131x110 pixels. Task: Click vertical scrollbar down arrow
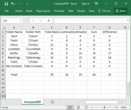tap(128, 98)
